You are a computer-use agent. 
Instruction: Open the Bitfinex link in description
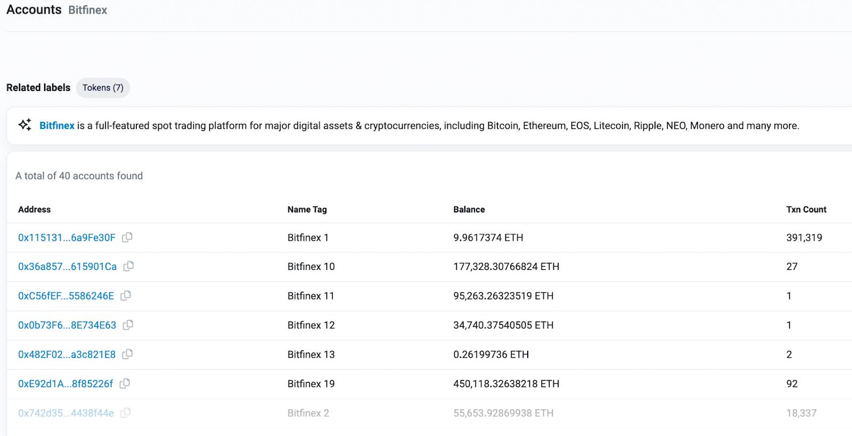(57, 126)
